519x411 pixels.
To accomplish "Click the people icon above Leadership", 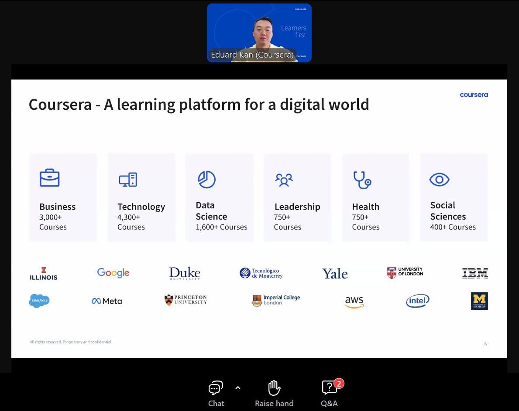I will [x=284, y=180].
